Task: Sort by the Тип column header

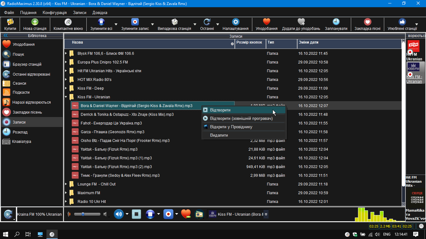Action: pyautogui.click(x=282, y=44)
